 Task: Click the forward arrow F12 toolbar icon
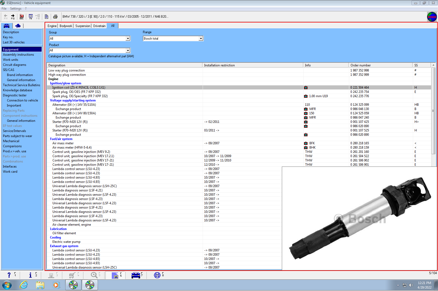point(13,17)
